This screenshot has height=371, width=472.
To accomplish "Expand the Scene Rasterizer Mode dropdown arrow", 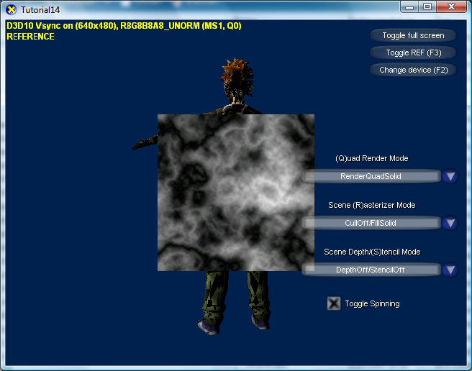I will pos(450,223).
